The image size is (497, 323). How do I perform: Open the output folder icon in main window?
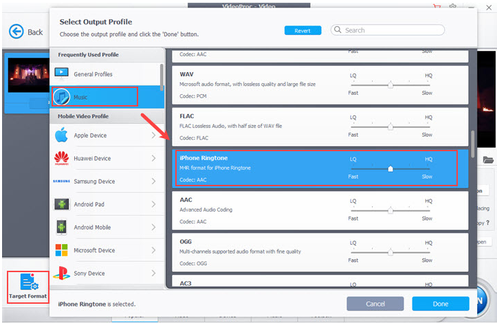point(488,159)
